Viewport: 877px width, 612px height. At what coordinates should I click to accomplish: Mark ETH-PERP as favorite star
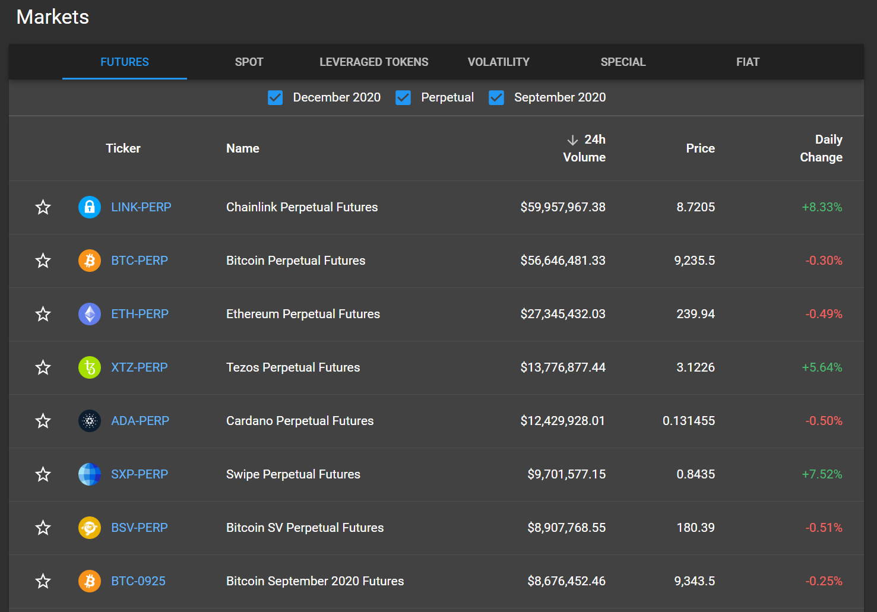(x=43, y=314)
